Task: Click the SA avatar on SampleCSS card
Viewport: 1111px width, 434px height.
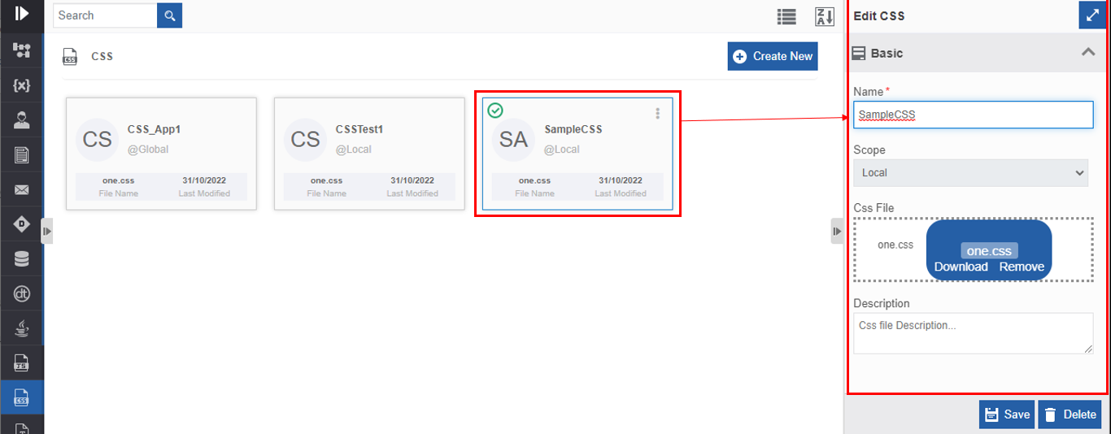Action: (x=513, y=140)
